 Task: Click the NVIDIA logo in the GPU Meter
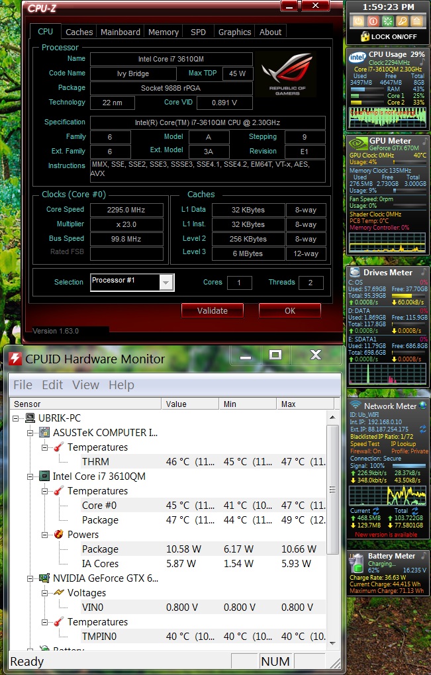(358, 142)
